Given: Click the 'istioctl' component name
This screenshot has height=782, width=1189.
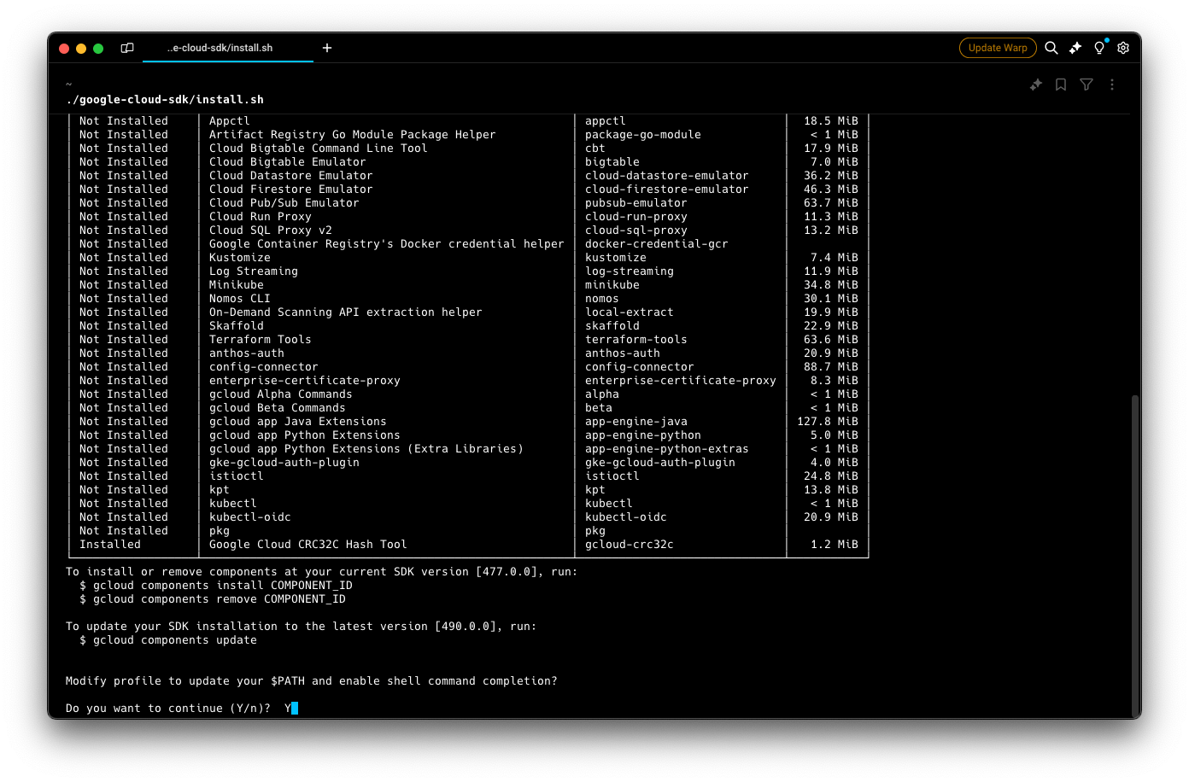Looking at the screenshot, I should [237, 476].
